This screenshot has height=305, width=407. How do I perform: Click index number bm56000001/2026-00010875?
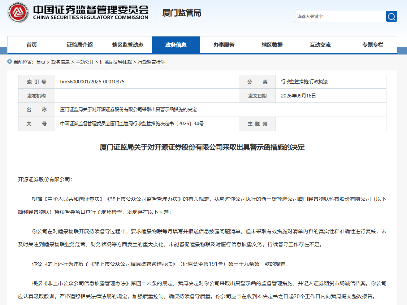point(92,82)
